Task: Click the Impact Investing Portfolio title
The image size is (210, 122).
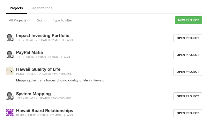Action: click(x=43, y=36)
